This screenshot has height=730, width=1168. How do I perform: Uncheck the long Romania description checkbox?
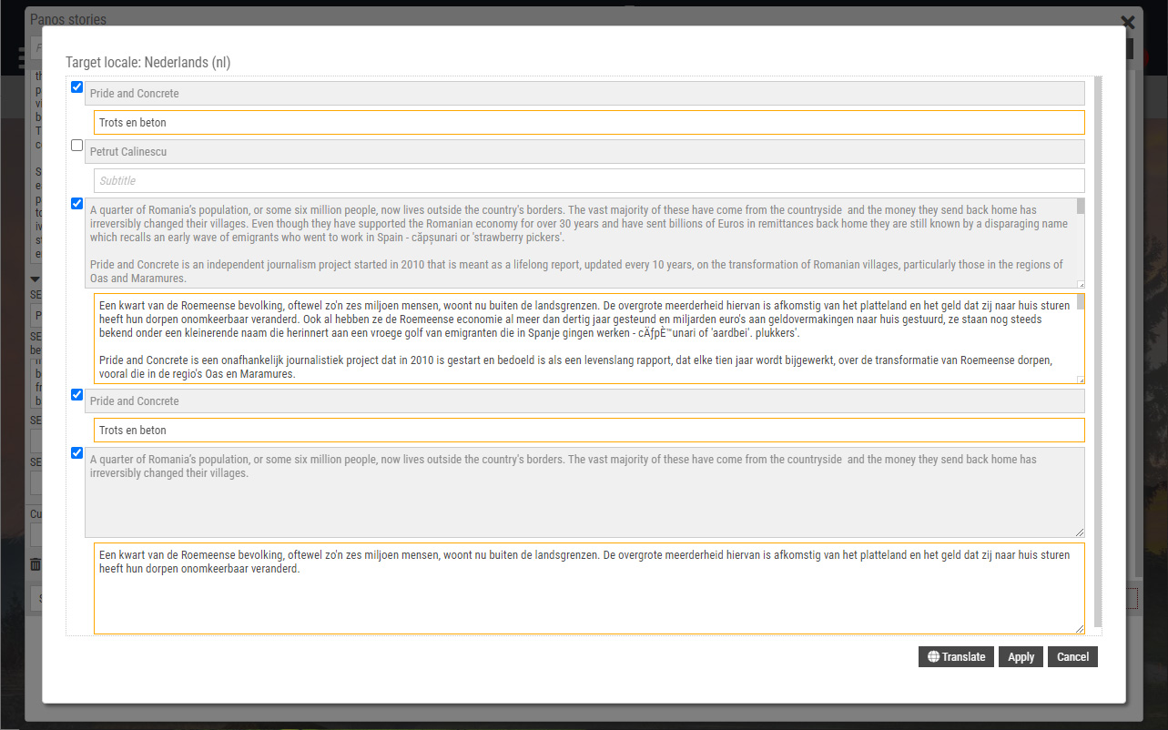[x=77, y=203]
